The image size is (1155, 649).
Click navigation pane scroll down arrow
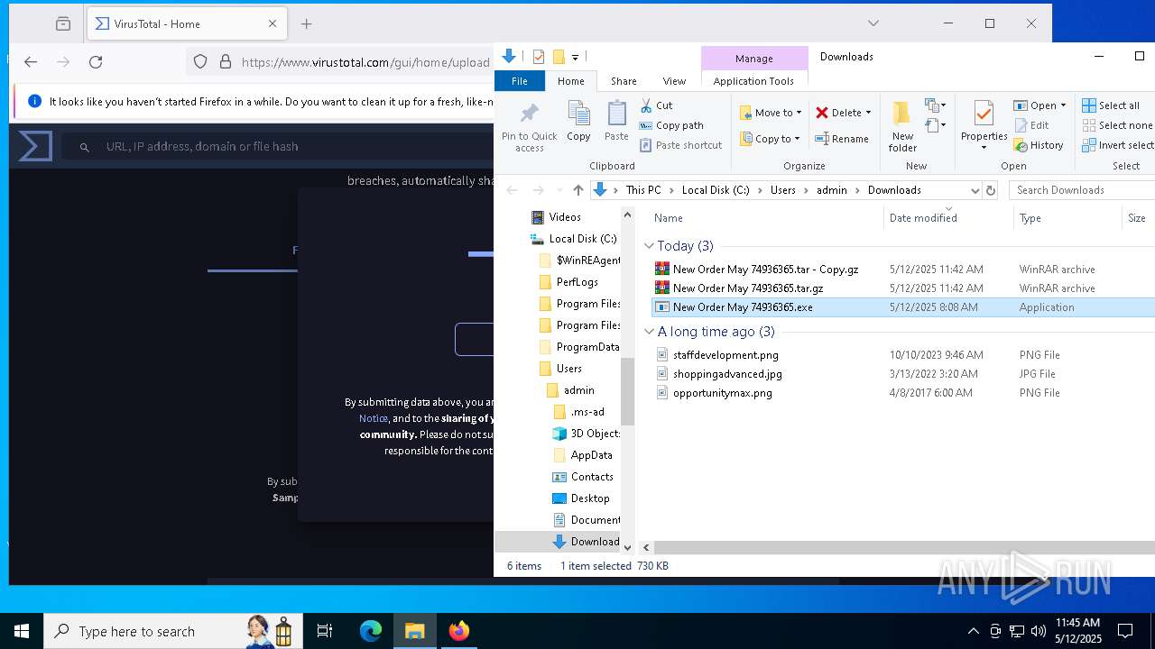(628, 547)
